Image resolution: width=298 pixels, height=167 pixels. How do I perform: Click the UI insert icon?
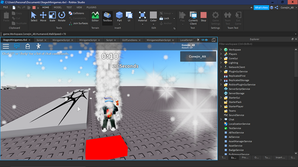point(129,17)
